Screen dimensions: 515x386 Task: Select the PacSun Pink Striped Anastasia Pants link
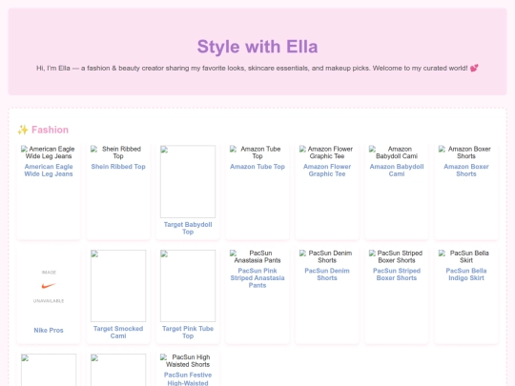coord(257,278)
